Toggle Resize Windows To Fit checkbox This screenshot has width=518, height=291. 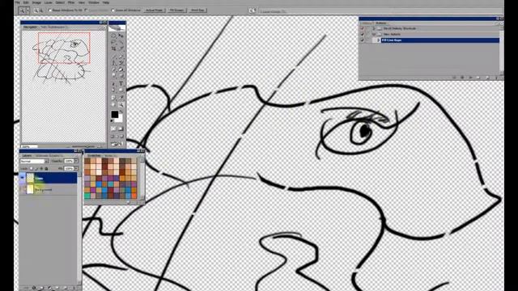point(50,11)
